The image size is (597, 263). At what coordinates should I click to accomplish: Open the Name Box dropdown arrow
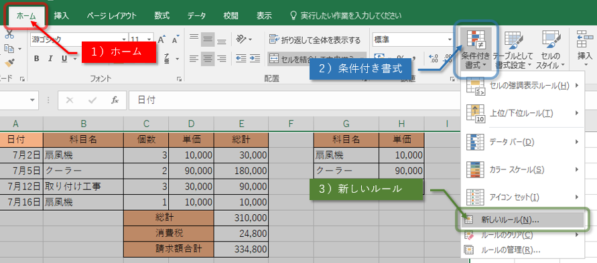click(32, 100)
